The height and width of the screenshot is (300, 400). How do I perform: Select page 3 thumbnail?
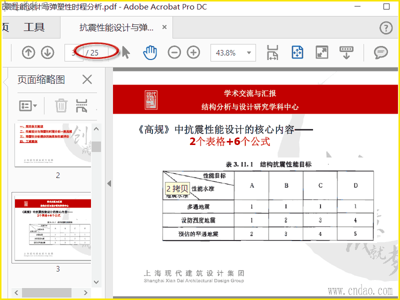(53, 228)
